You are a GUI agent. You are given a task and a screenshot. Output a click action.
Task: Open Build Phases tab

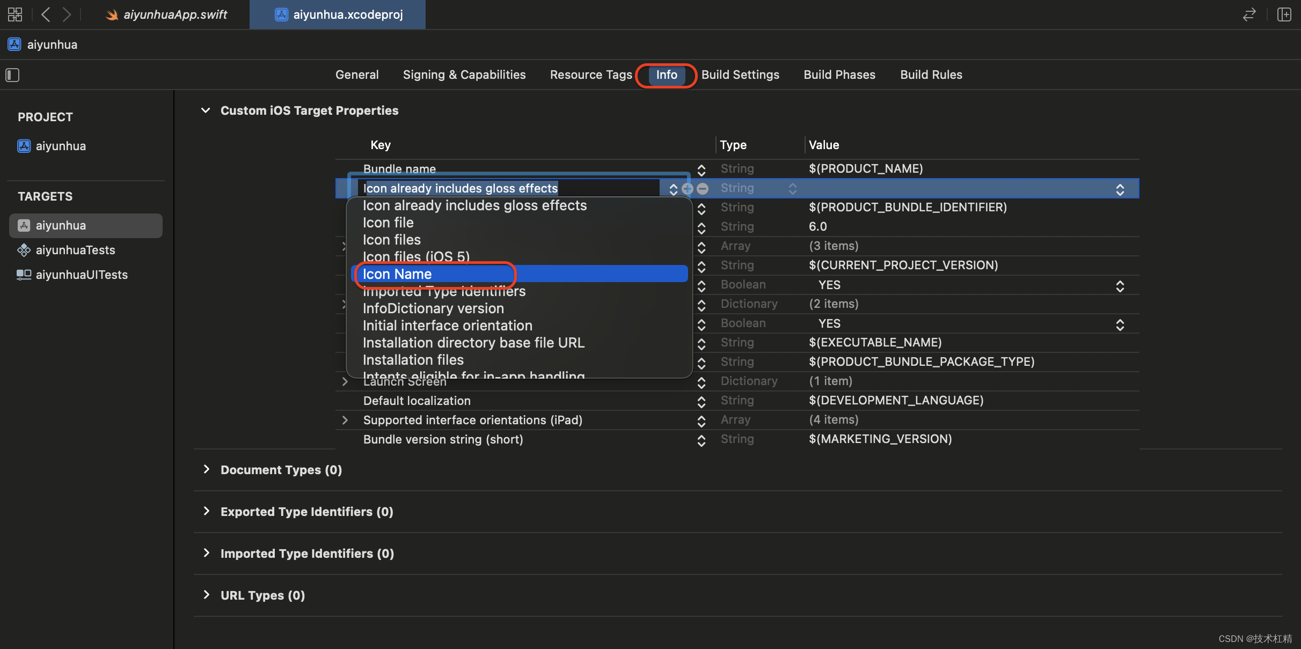pyautogui.click(x=839, y=75)
